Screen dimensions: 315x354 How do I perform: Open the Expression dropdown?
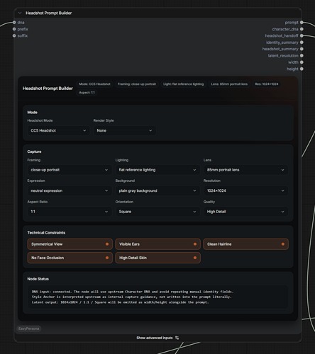pos(70,190)
